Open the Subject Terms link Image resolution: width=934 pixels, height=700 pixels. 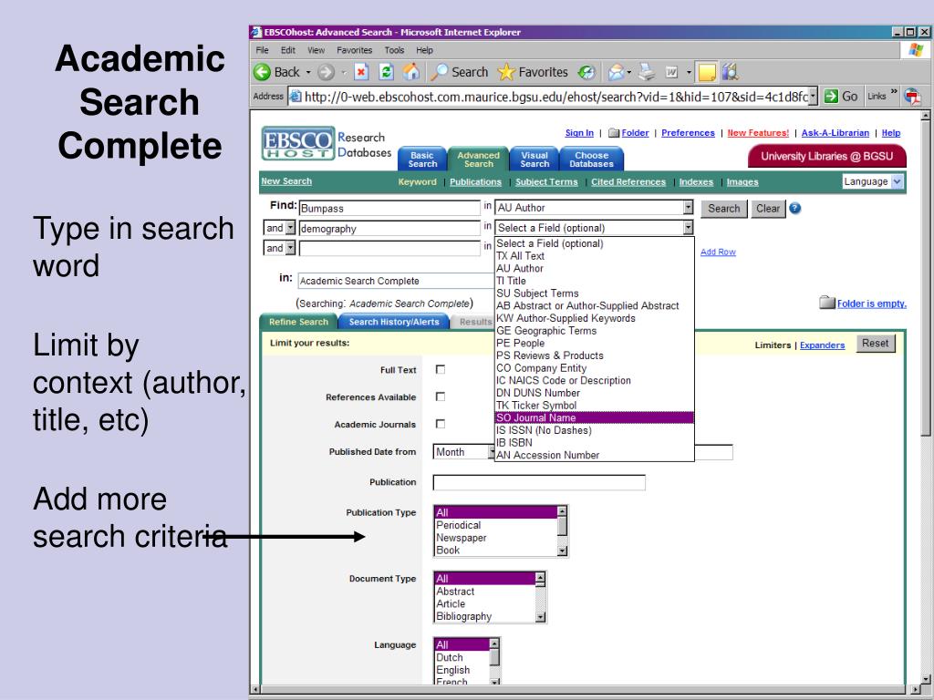(546, 182)
